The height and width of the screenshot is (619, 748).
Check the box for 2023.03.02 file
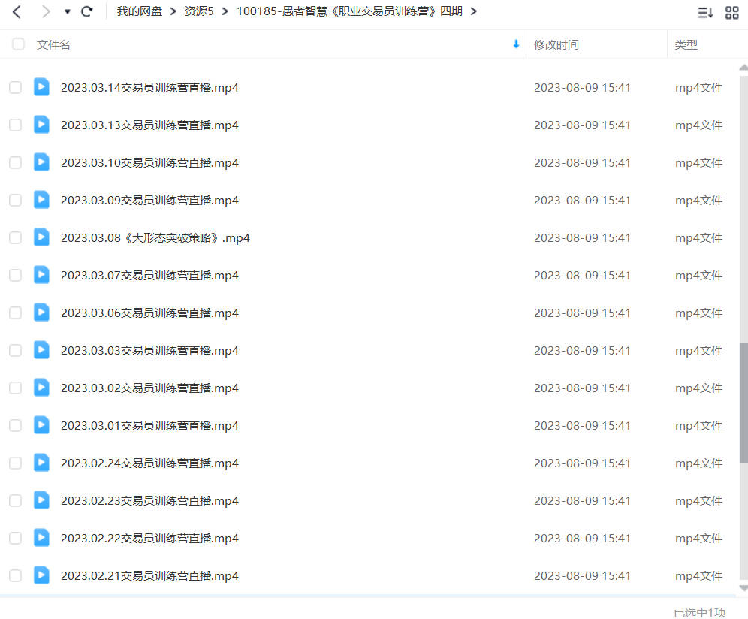tap(15, 388)
